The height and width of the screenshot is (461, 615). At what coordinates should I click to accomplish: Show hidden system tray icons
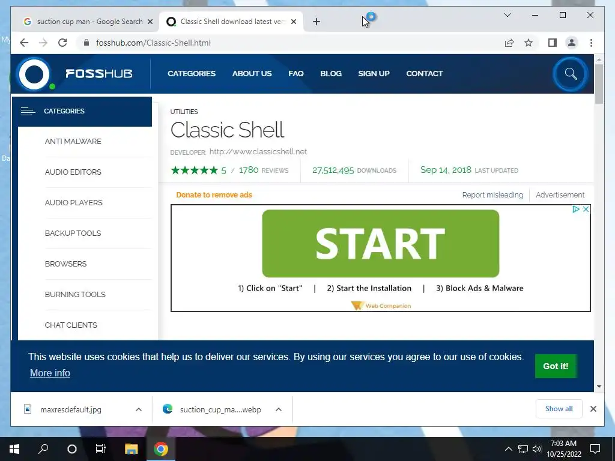508,449
